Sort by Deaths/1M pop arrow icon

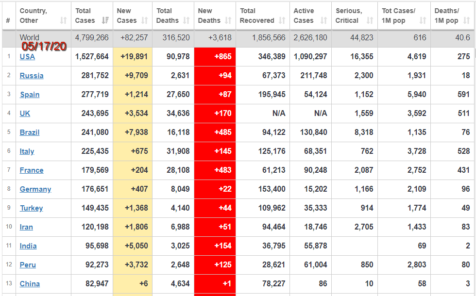pos(466,20)
